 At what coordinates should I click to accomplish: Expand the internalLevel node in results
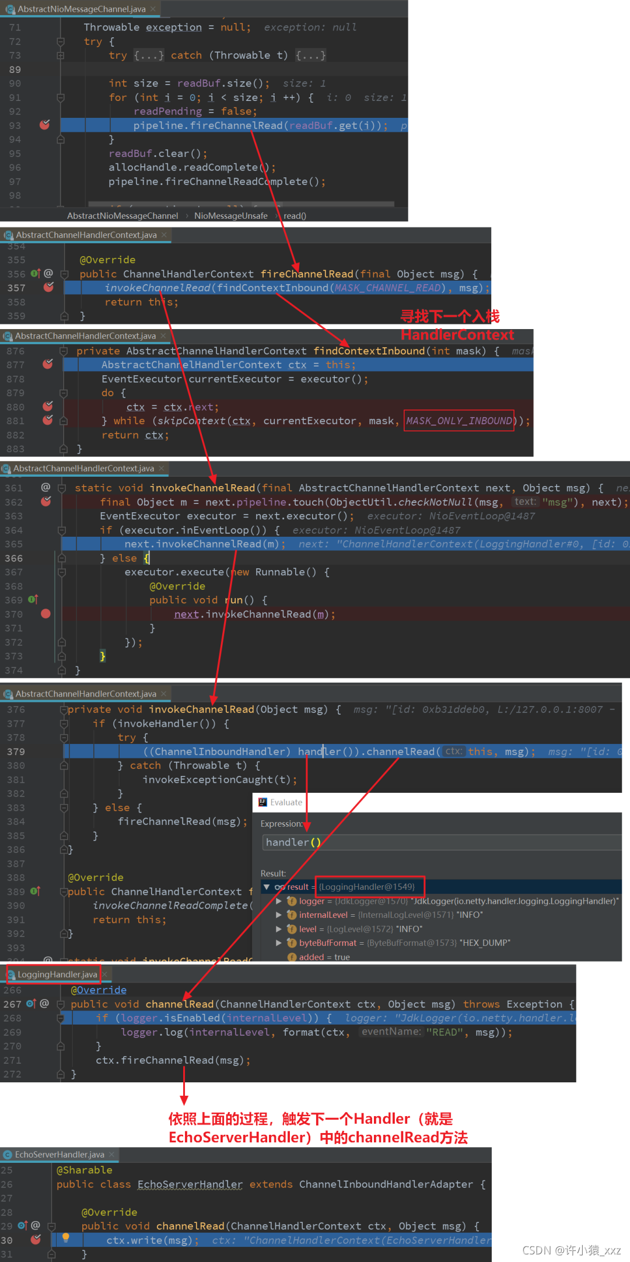point(279,915)
